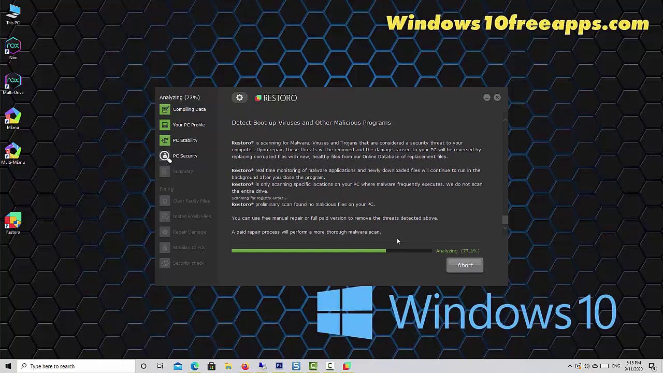Open the ENG language indicator
This screenshot has width=663, height=373.
616,366
